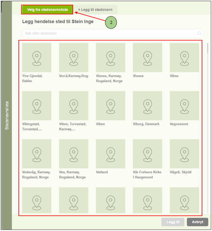Screen dimensions: 212x231
Task: Focus the Søk etter stedsnavn search field
Action: pyautogui.click(x=109, y=33)
